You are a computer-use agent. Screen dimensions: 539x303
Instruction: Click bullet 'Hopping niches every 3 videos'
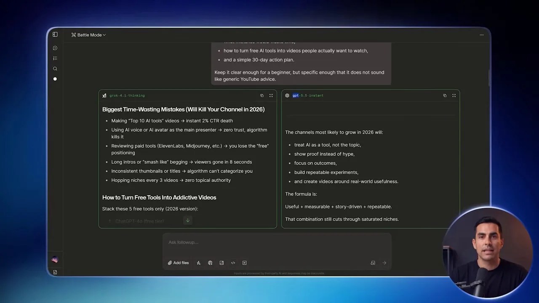171,180
